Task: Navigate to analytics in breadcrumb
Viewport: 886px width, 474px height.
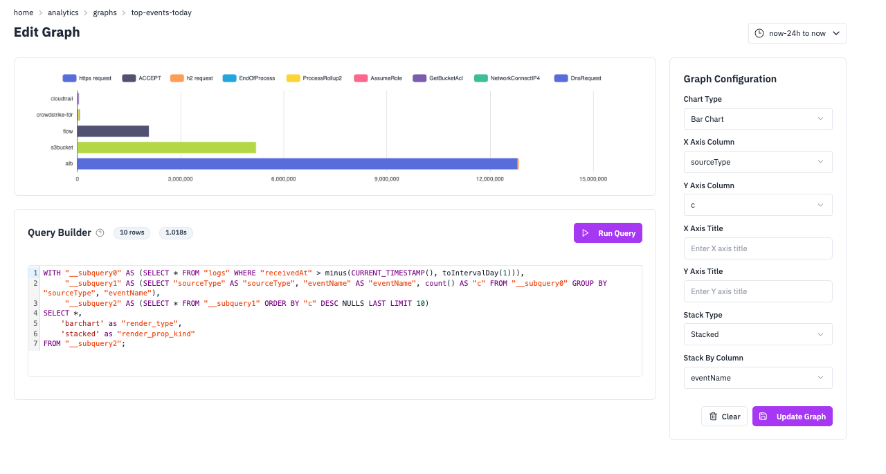Action: pos(63,12)
